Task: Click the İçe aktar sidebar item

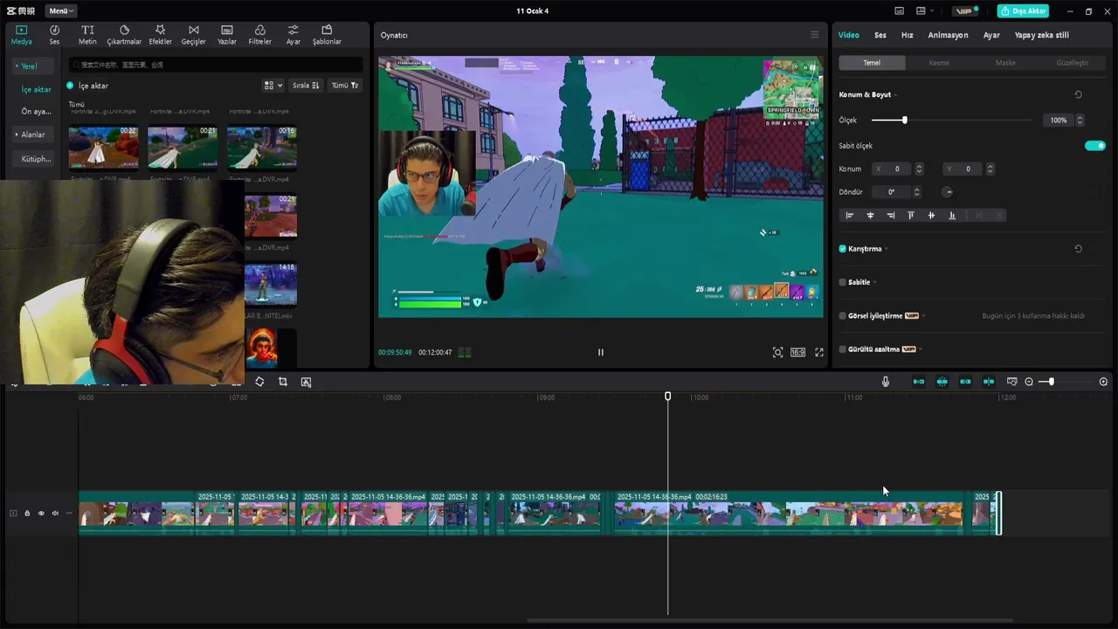Action: pos(36,89)
